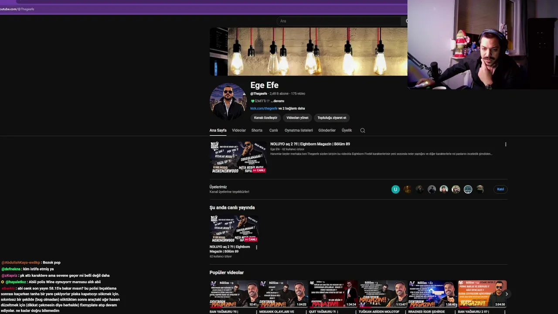
Task: Click chat username @AbdullahKaya-ew8kp
Action: tap(20, 263)
